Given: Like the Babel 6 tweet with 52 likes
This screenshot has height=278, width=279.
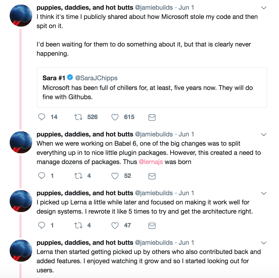Looking at the screenshot, I should coord(115,176).
